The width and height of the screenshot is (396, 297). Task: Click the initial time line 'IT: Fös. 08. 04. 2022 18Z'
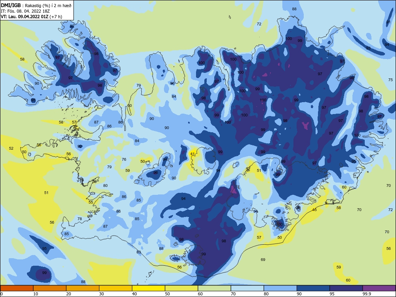[25, 11]
